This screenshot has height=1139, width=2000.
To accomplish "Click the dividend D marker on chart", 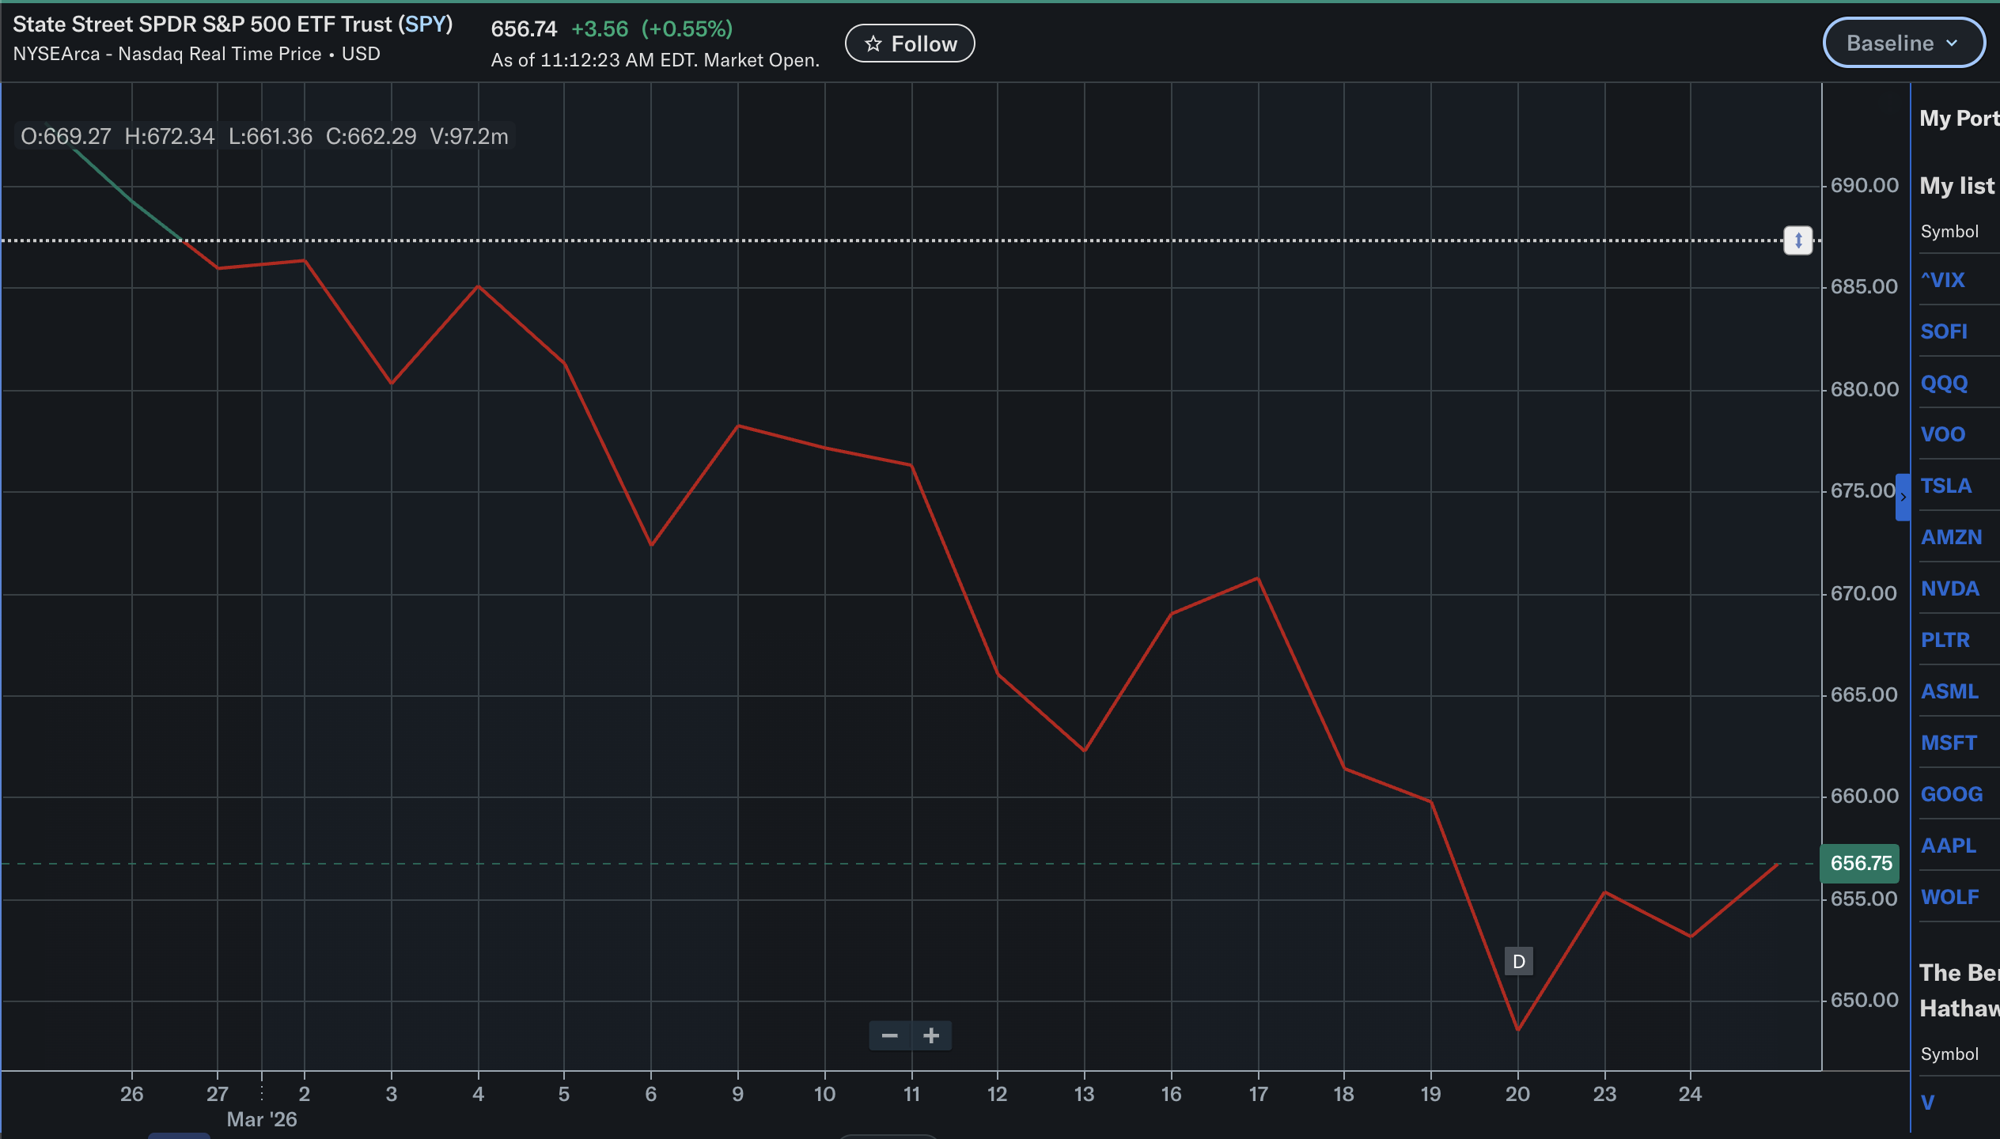I will click(1518, 961).
